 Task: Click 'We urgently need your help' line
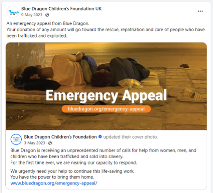click(x=73, y=171)
